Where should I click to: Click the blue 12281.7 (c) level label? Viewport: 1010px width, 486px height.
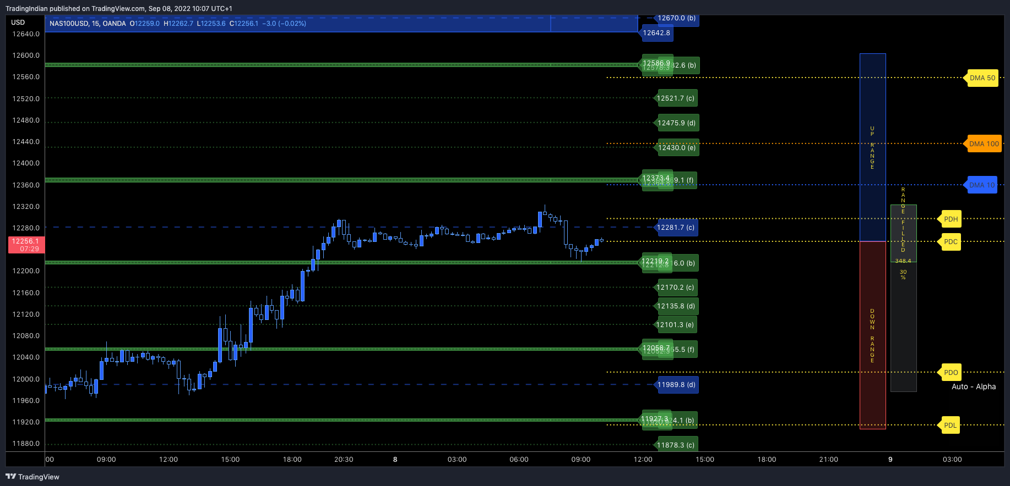[x=676, y=228]
